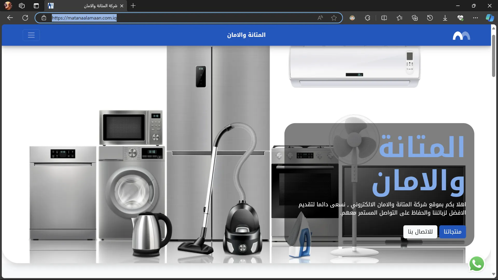Open Settings and more ellipsis menu
Viewport: 498px width, 280px height.
tap(475, 18)
